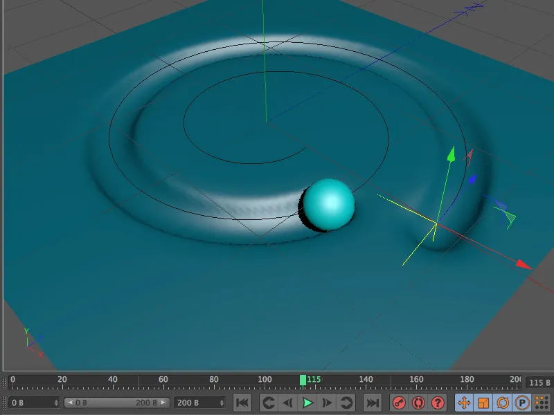Go to start of animation
Viewport: 554px width, 415px height.
(242, 403)
